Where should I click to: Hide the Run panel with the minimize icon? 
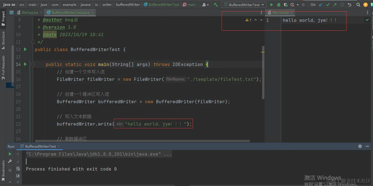367,146
